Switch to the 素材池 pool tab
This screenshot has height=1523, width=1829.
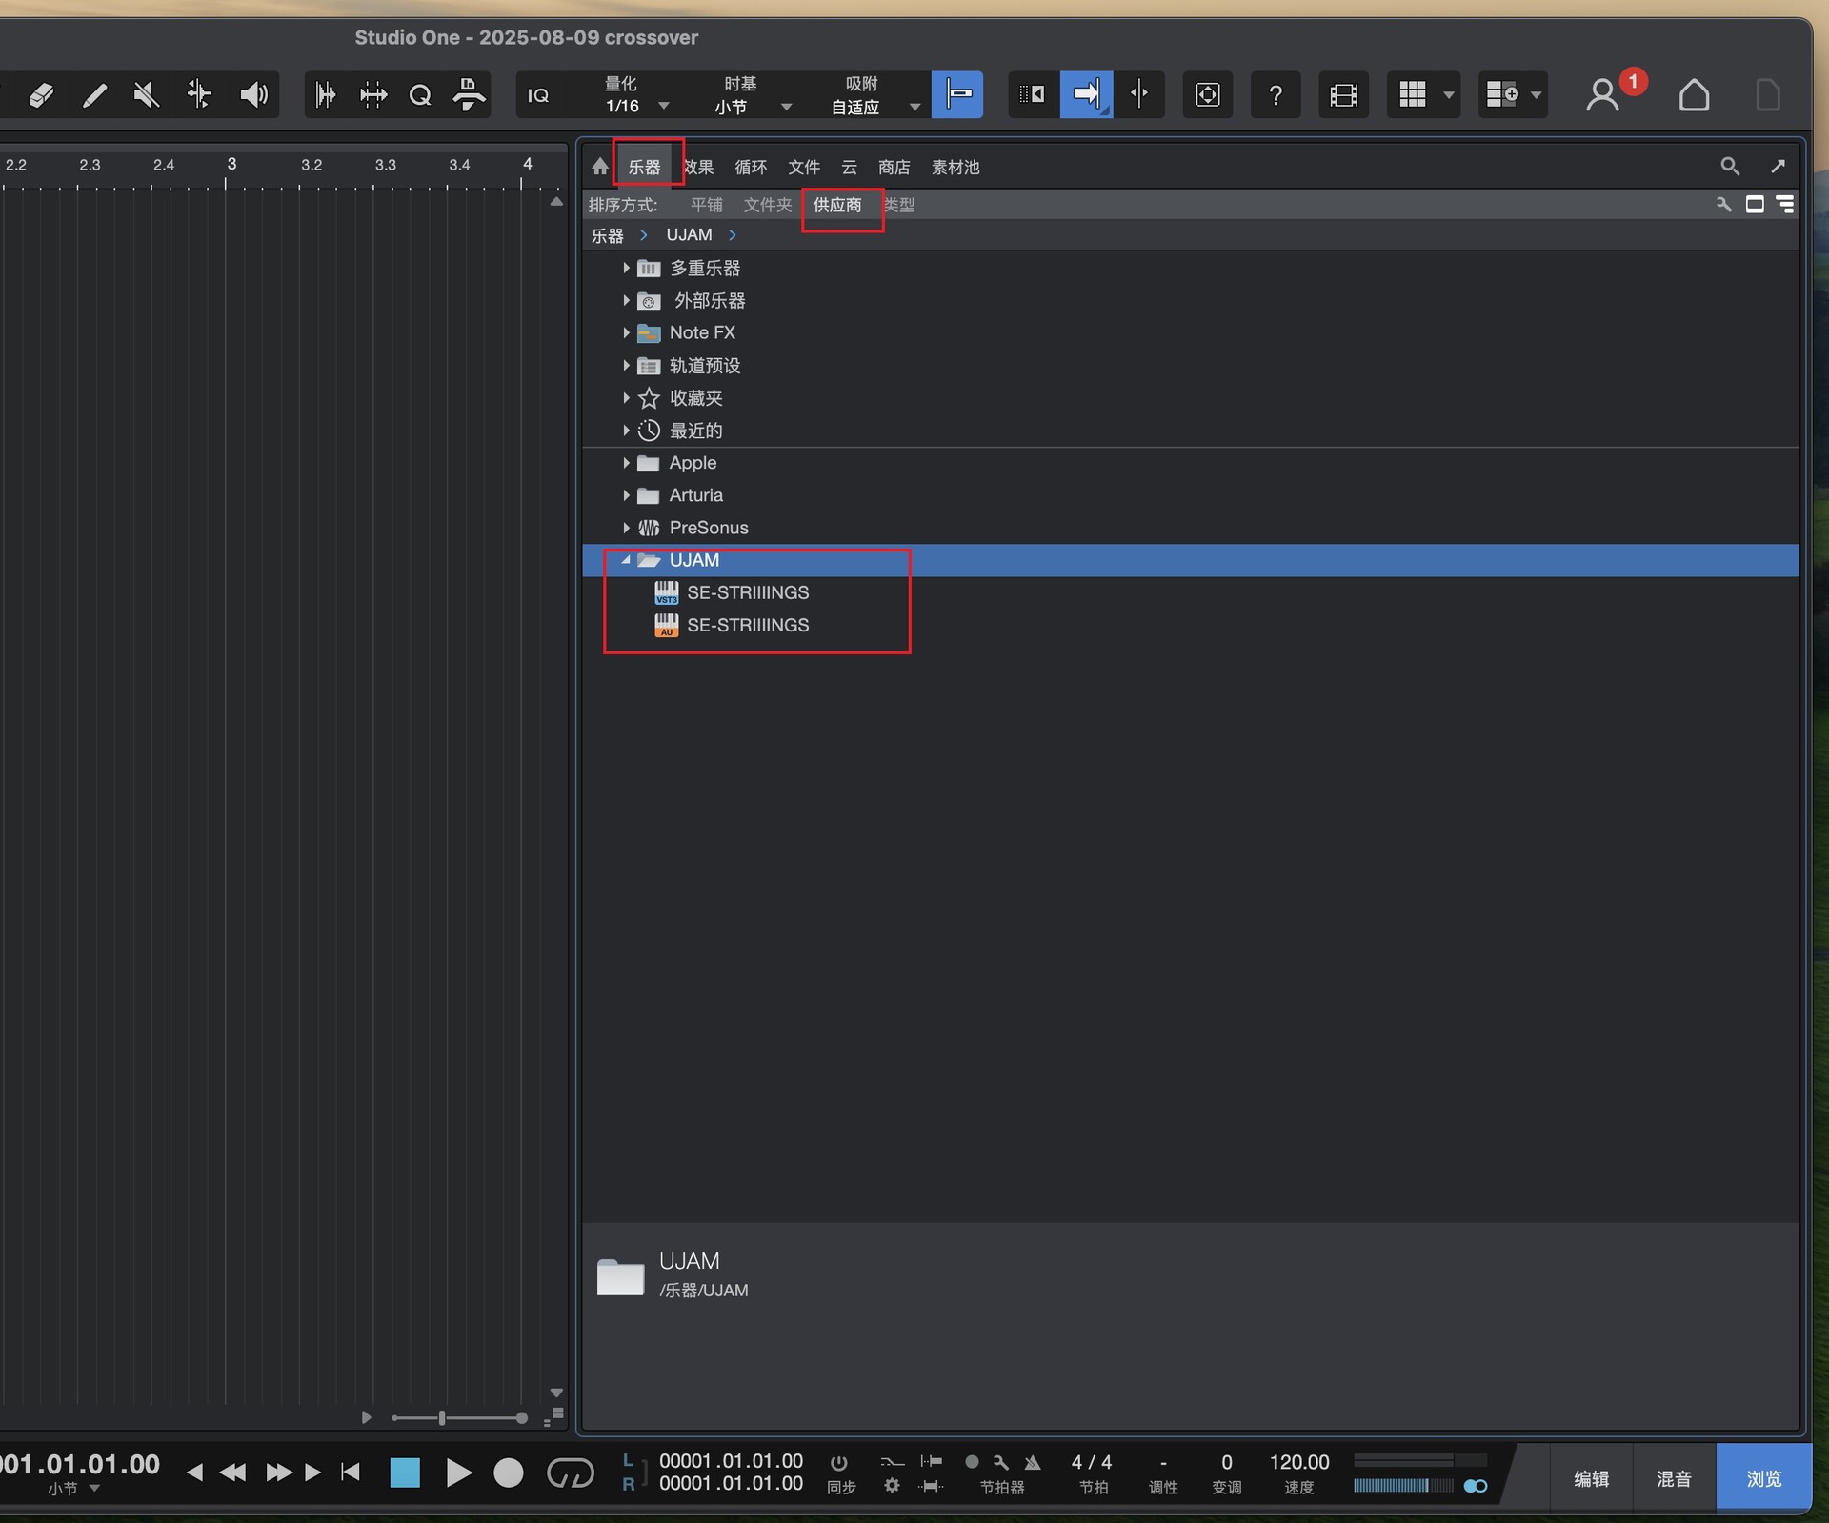pyautogui.click(x=955, y=167)
